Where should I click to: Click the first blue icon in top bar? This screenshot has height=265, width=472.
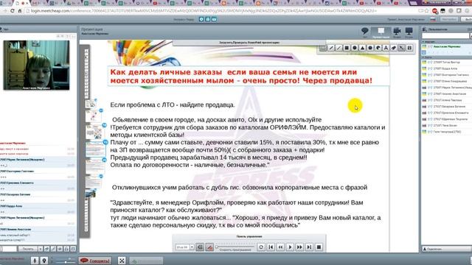[x=201, y=19]
